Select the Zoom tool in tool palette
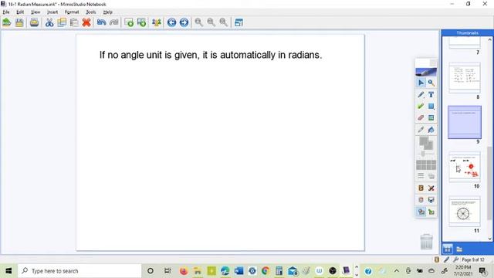The width and height of the screenshot is (494, 278). [431, 83]
